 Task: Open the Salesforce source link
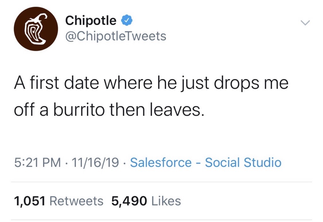(x=161, y=163)
